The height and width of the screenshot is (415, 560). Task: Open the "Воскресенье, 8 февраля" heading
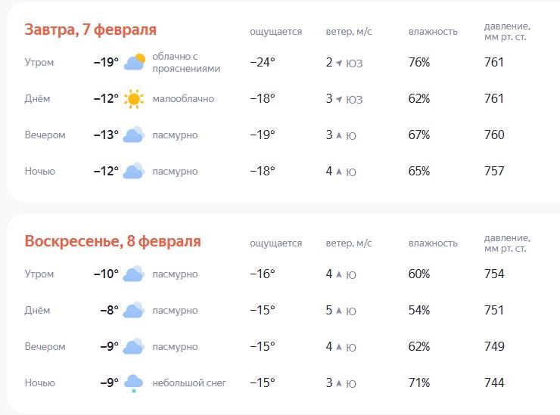[113, 241]
